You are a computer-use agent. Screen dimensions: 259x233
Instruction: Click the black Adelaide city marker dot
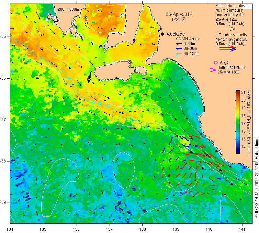(x=163, y=34)
